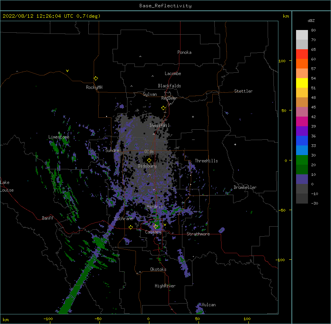Click the -100 tick on the bottom axis
The width and height of the screenshot is (331, 324).
pyautogui.click(x=48, y=319)
